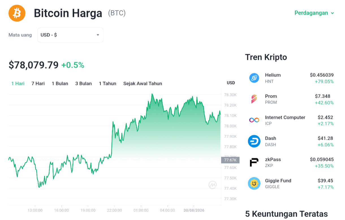Image resolution: width=345 pixels, height=220 pixels.
Task: Show the Sejak Awal Tahun range
Action: coord(143,84)
